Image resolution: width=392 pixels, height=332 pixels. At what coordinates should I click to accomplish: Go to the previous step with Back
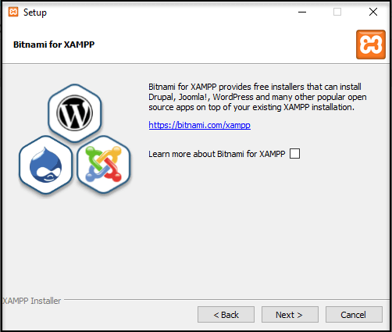226,315
